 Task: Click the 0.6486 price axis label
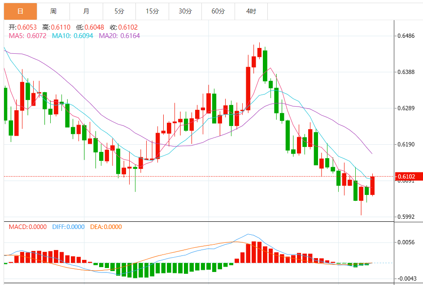click(x=406, y=36)
